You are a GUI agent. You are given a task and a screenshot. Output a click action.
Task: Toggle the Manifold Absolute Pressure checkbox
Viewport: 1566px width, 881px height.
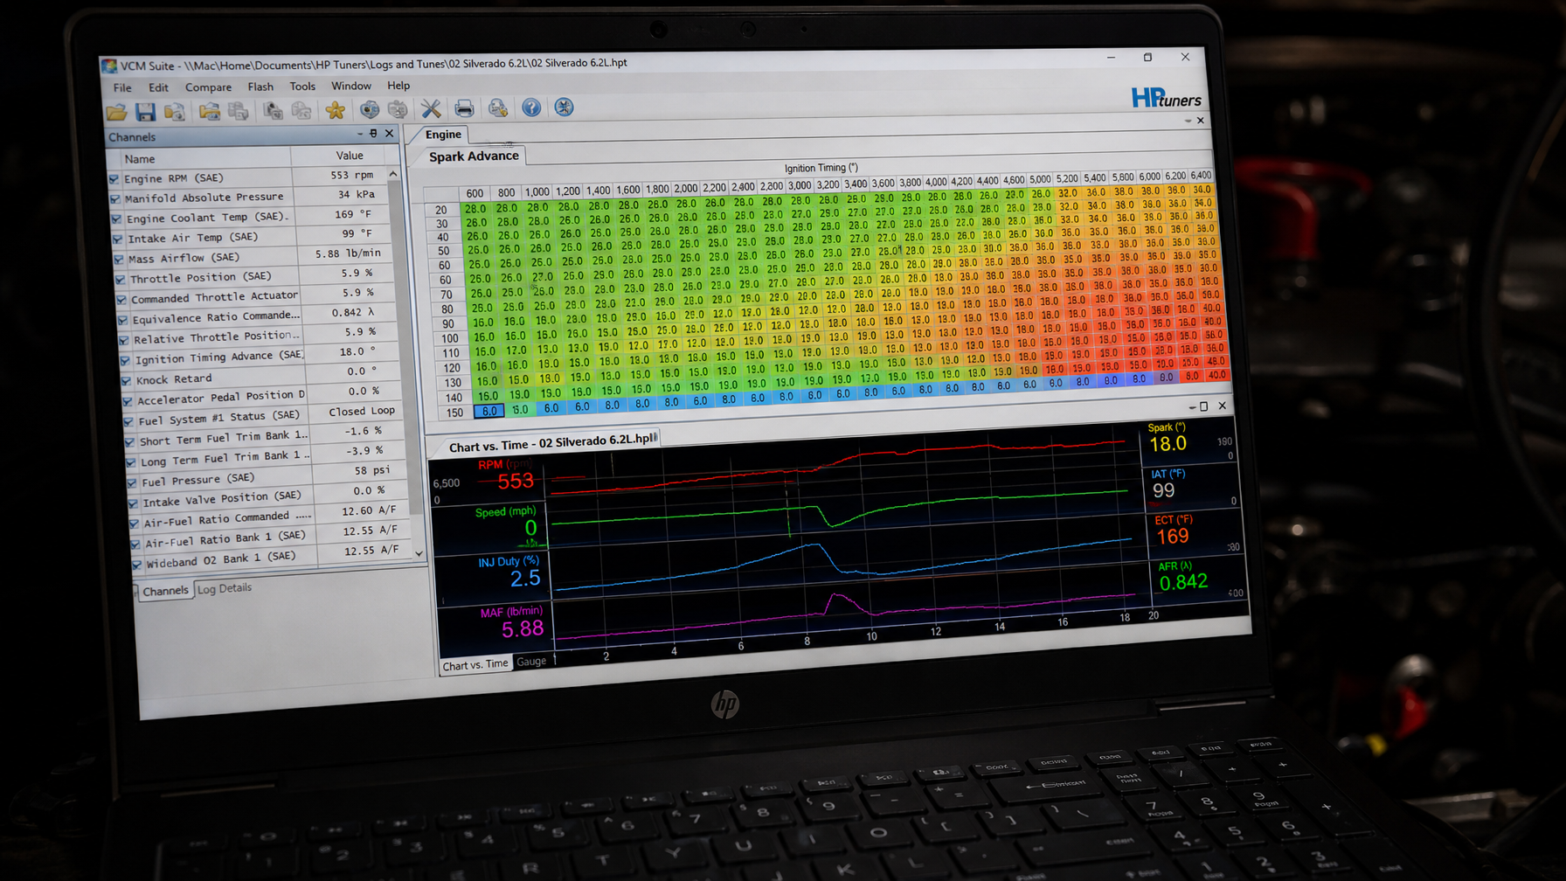[115, 199]
